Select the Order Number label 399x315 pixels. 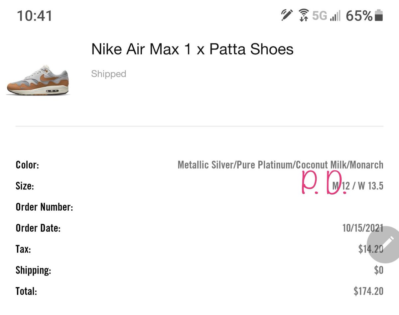(x=44, y=207)
